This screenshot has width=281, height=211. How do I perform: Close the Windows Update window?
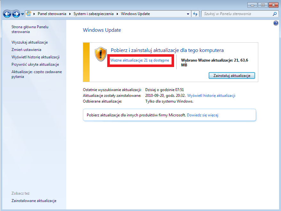[x=273, y=5]
